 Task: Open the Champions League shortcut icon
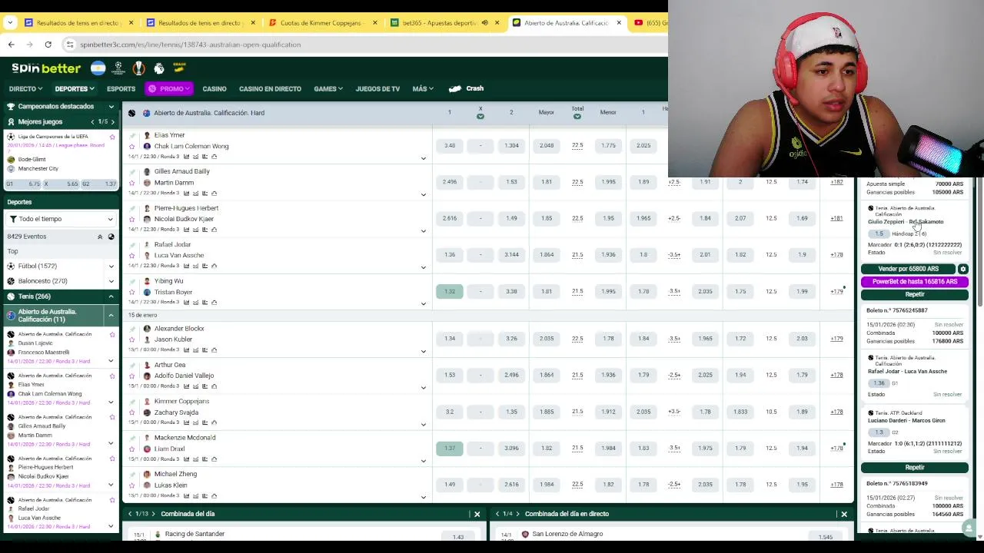click(118, 68)
